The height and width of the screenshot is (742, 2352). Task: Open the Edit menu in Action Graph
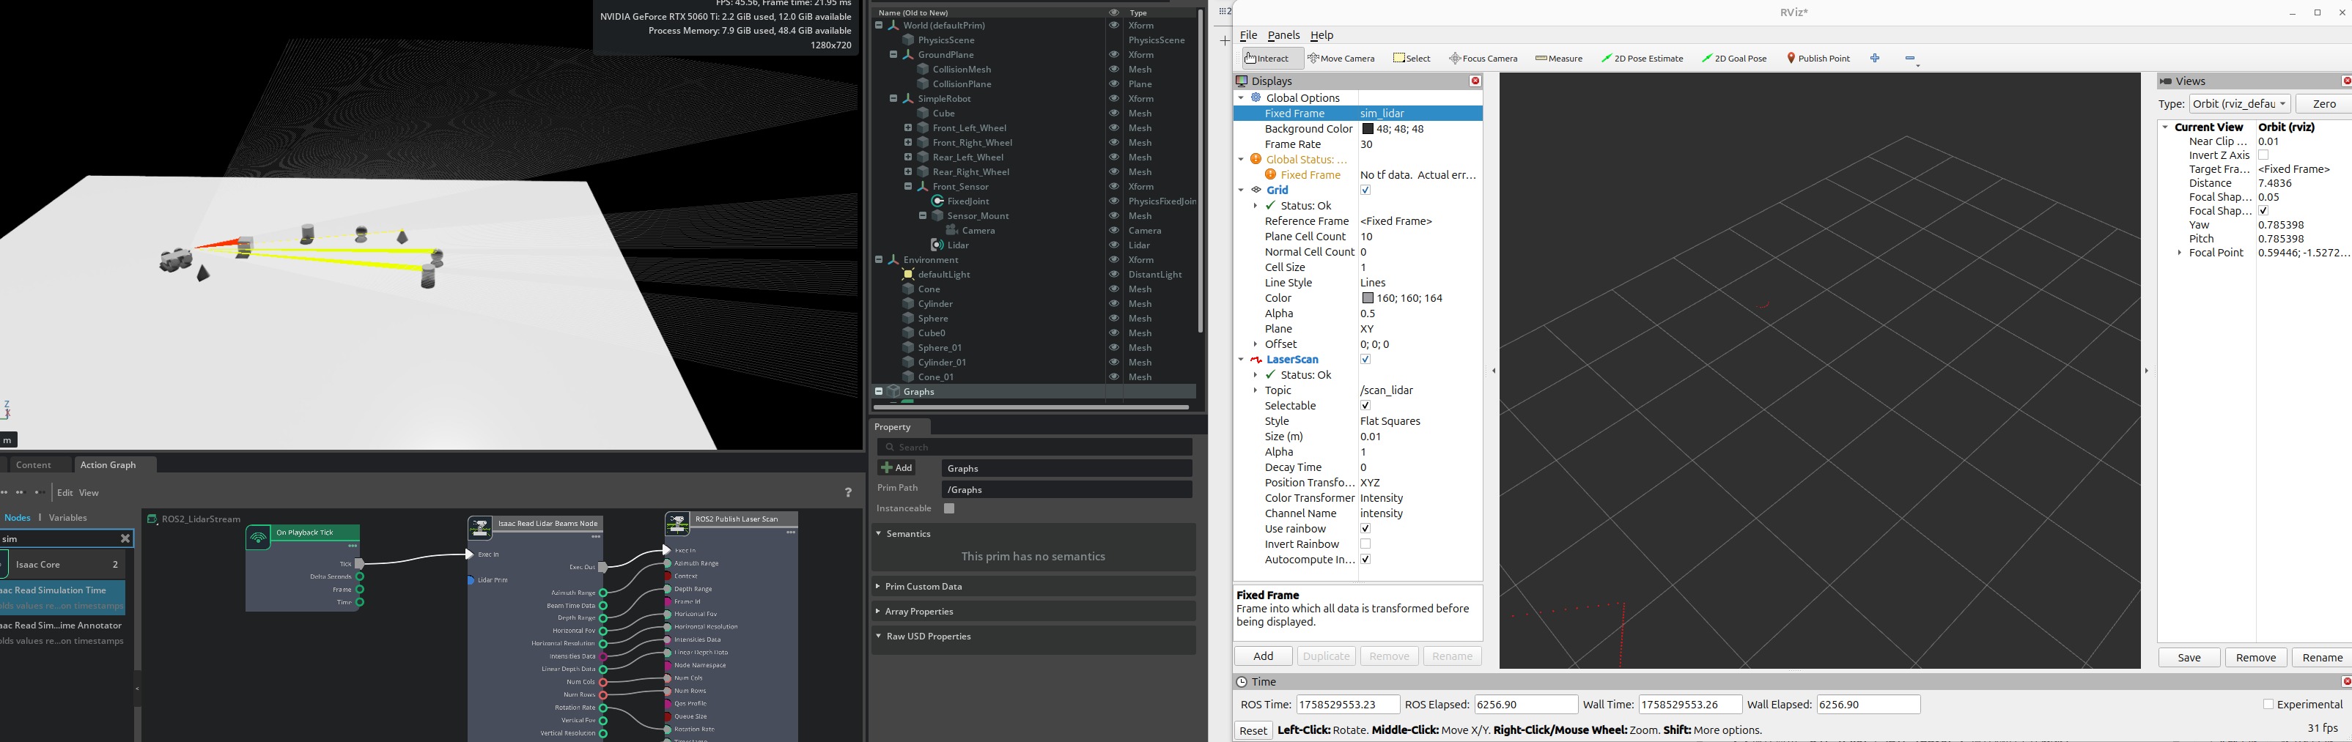coord(64,493)
